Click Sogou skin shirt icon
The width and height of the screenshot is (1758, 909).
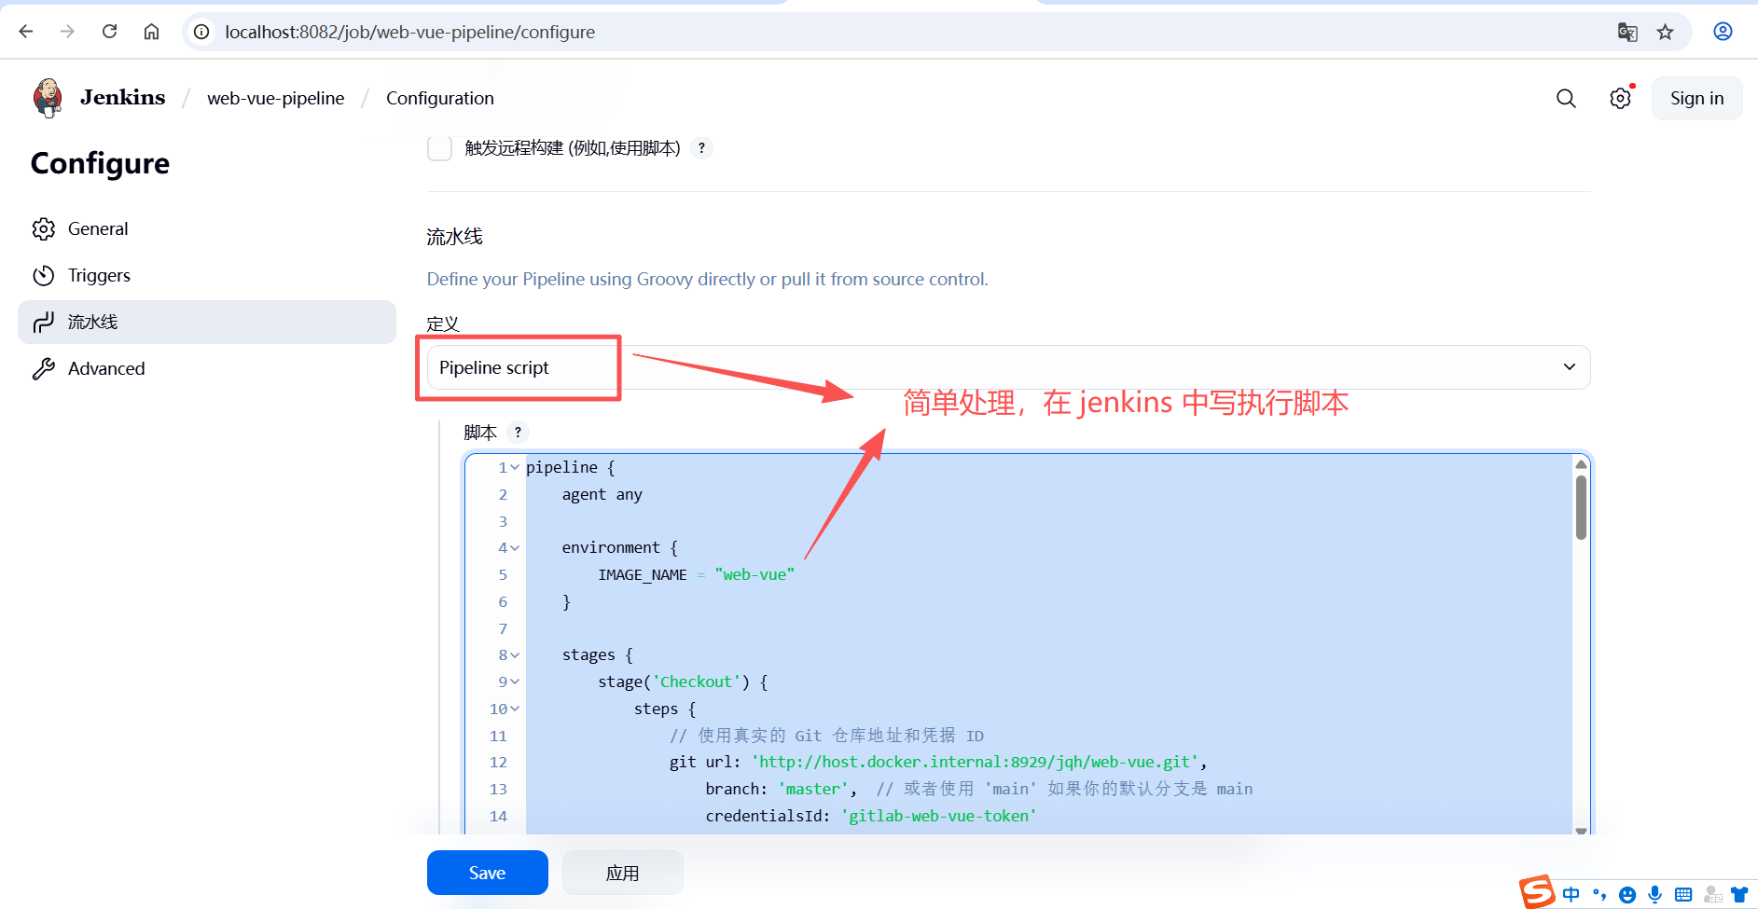click(x=1739, y=895)
